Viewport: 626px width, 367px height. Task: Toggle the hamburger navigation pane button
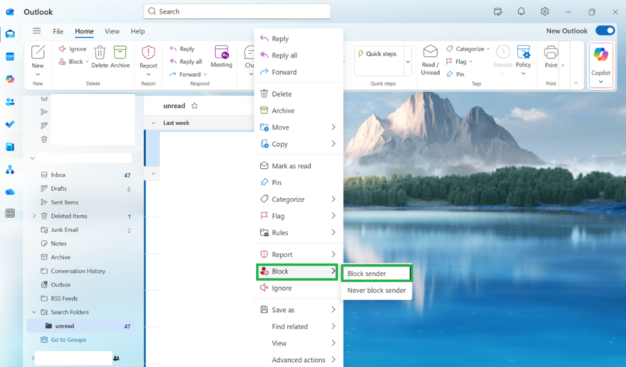(37, 31)
